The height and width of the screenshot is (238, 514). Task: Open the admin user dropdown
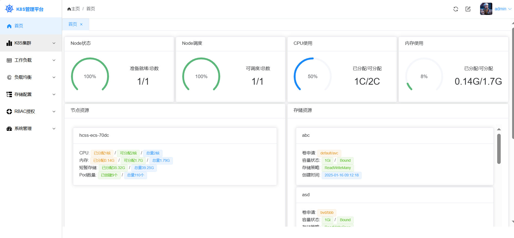pyautogui.click(x=503, y=9)
